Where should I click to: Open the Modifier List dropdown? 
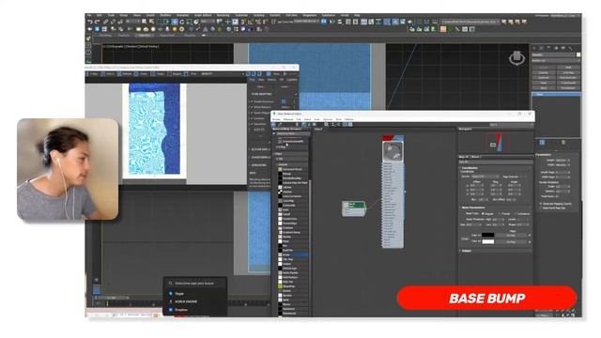[556, 61]
